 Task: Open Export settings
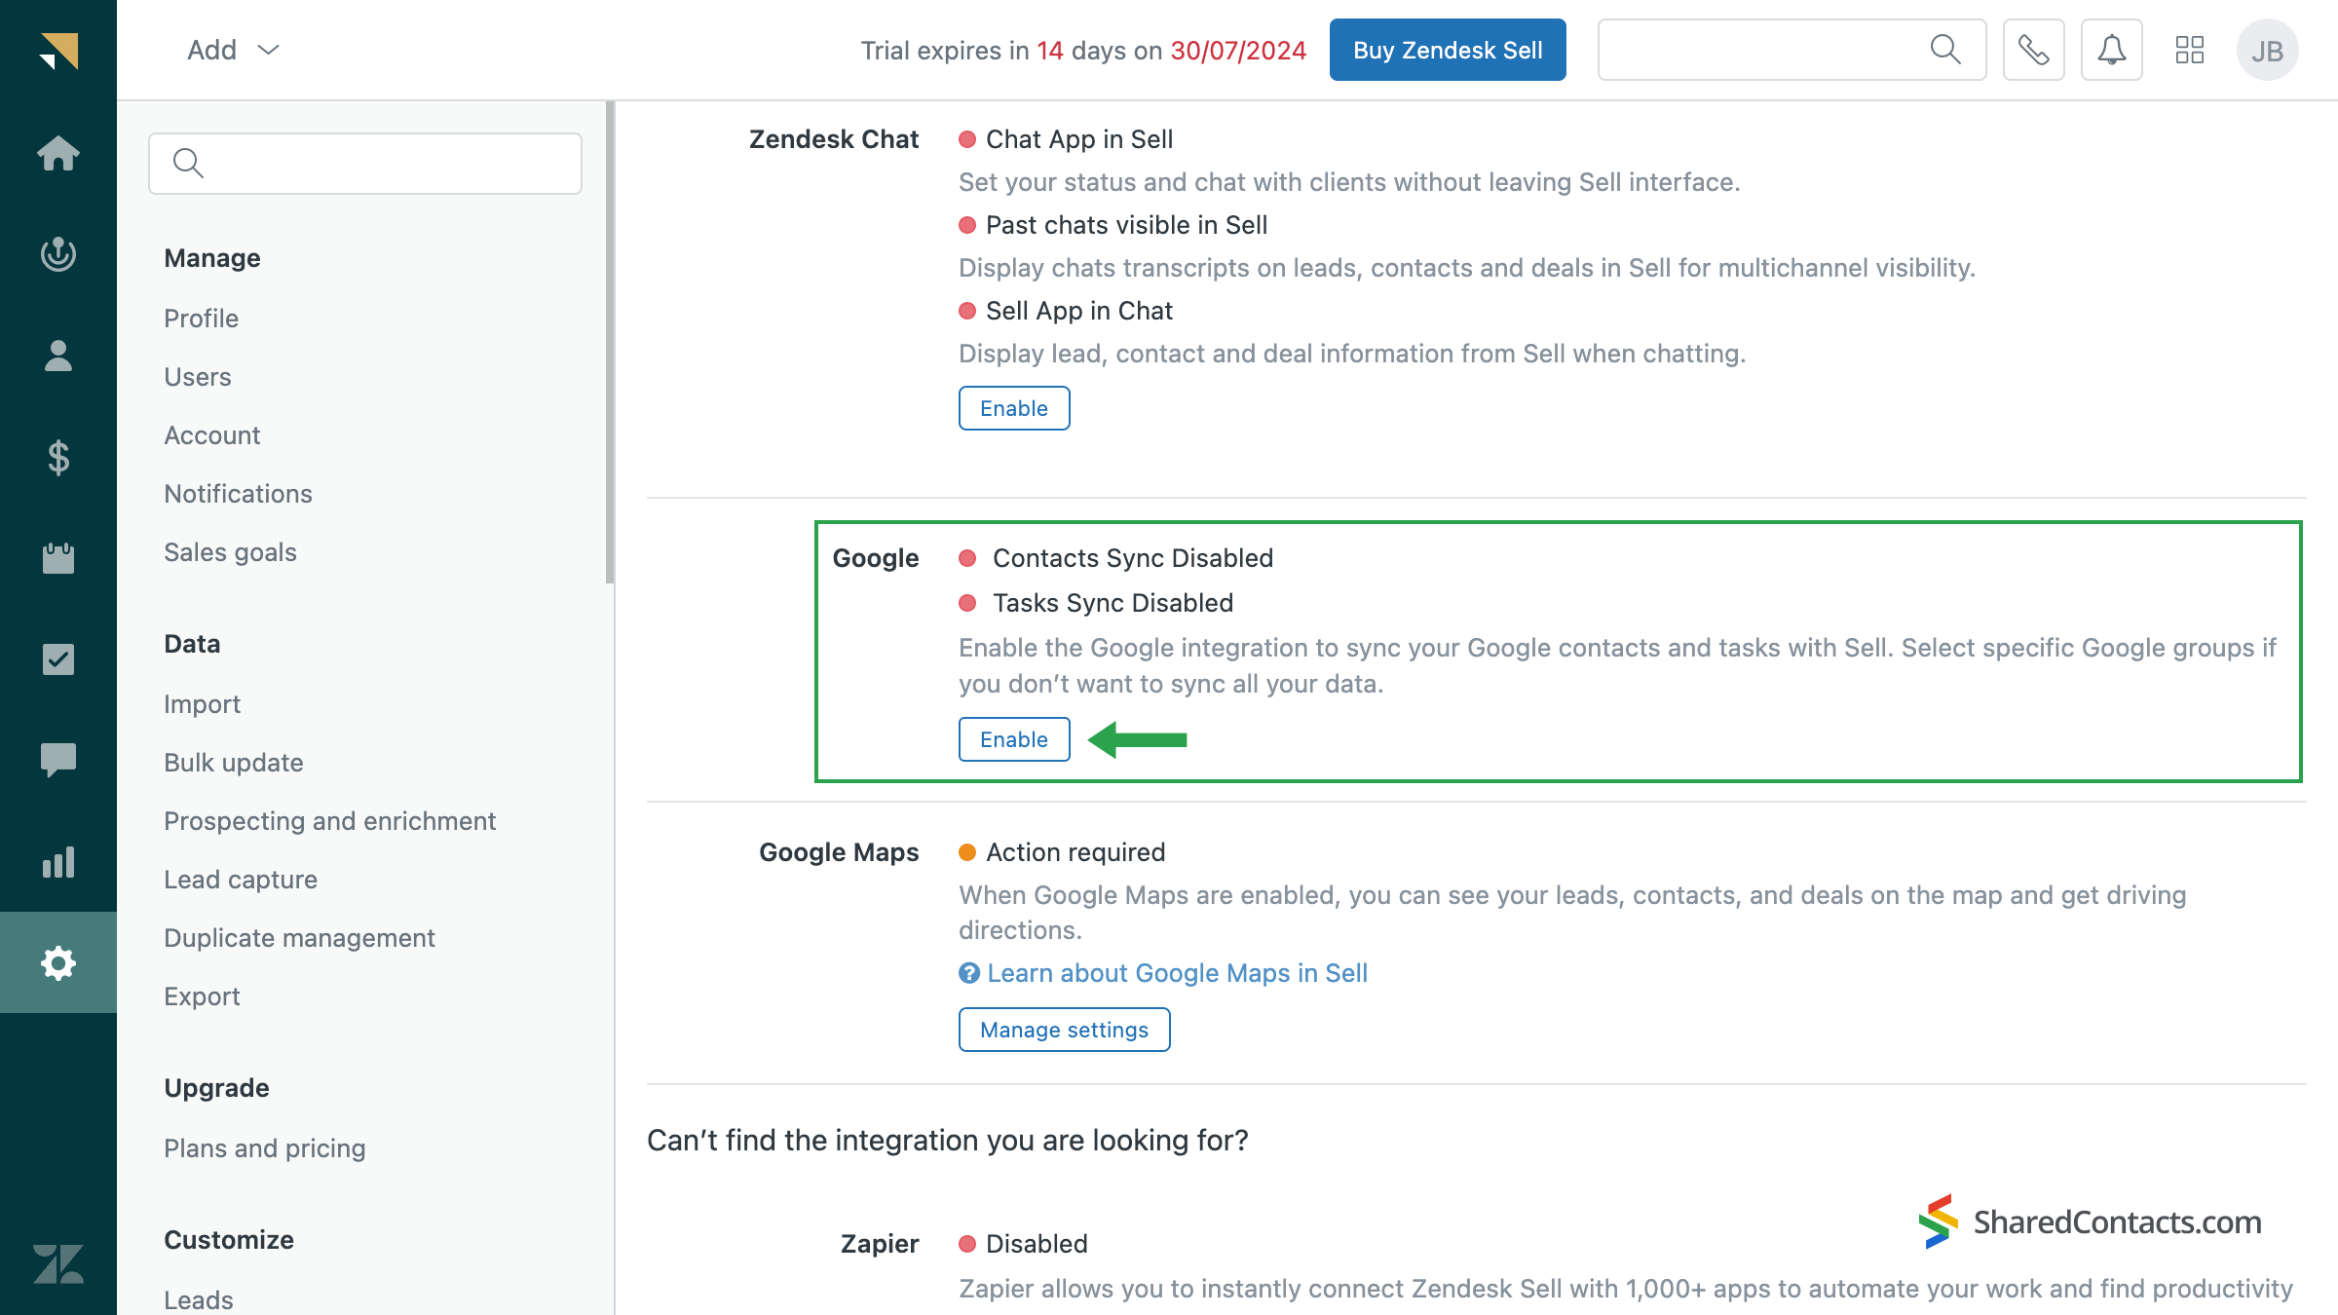pos(203,996)
